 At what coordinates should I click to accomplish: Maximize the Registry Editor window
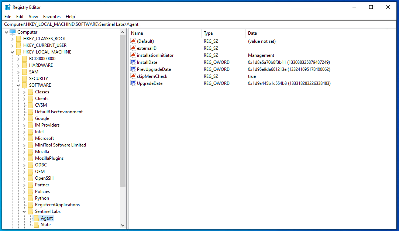[371, 7]
